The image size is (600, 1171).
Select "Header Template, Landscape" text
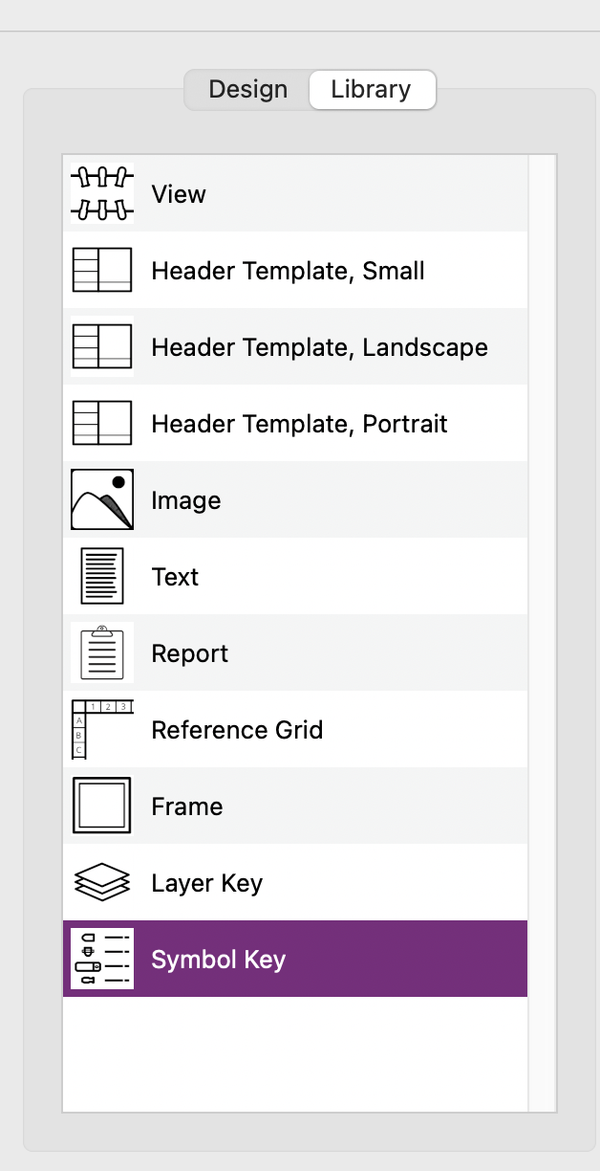tap(319, 347)
